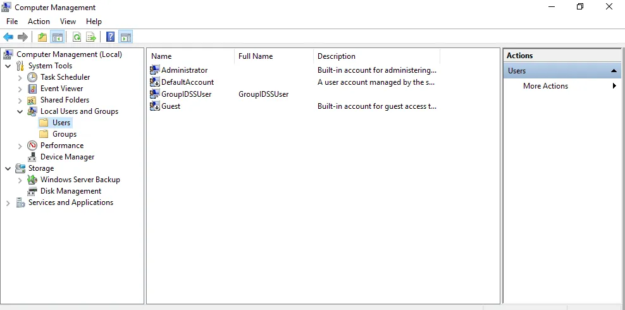Expand the Event Viewer node

(x=20, y=89)
